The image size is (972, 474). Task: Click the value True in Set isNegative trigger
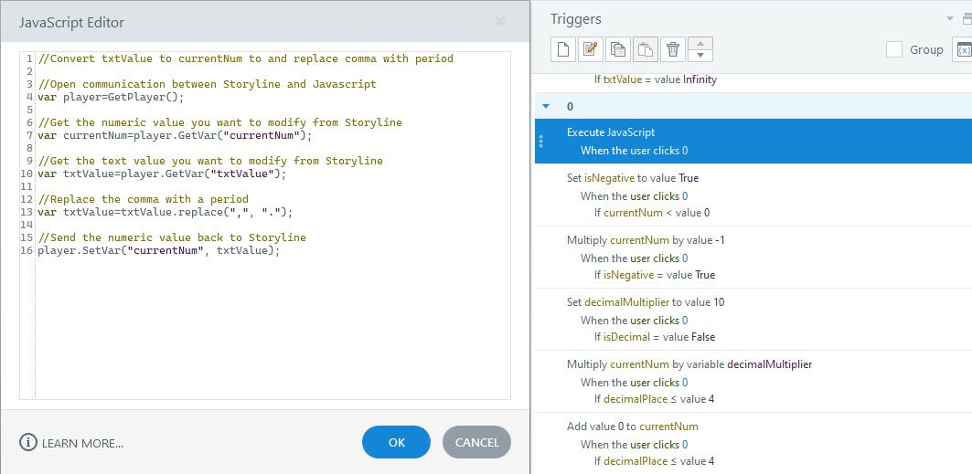point(689,178)
